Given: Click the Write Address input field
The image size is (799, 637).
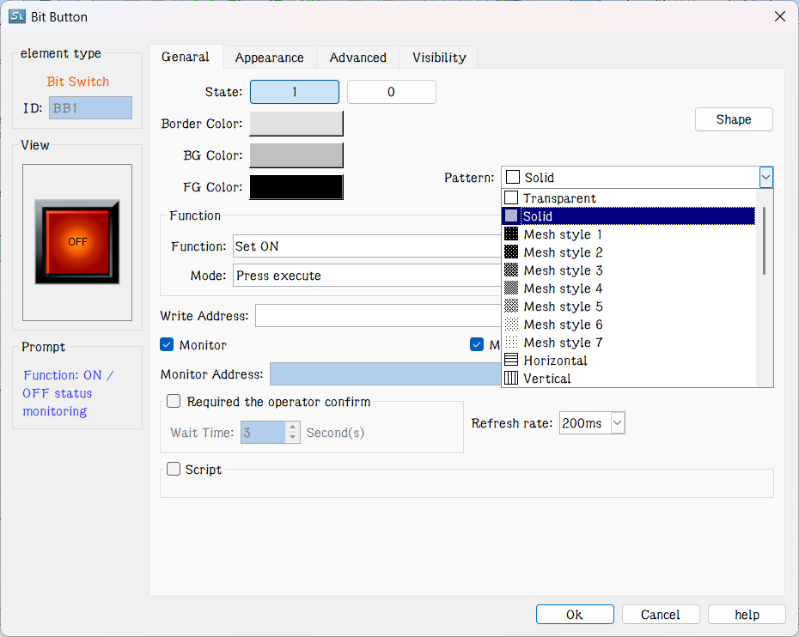Looking at the screenshot, I should [x=378, y=316].
